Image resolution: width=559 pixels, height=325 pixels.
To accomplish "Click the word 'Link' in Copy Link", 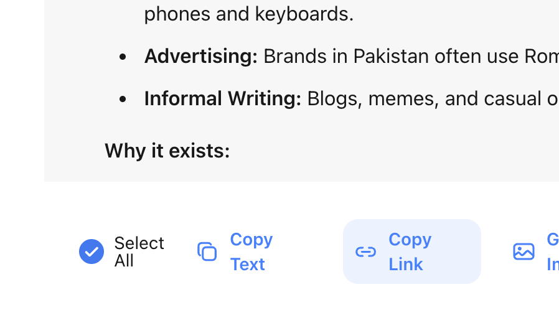I will coord(406,264).
